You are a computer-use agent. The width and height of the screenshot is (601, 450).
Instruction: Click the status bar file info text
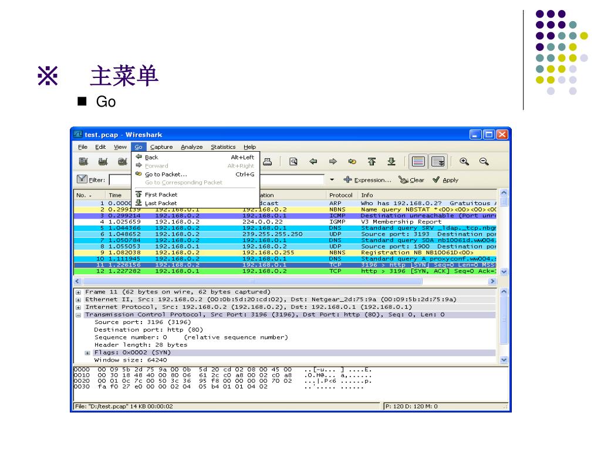click(x=124, y=407)
